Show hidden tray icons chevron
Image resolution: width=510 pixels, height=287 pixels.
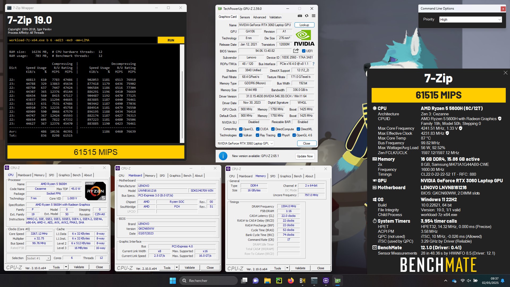point(445,281)
